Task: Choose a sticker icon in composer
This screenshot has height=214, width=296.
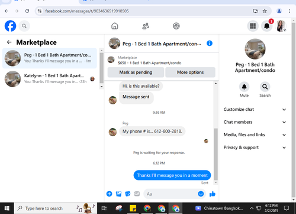Action: (128, 194)
